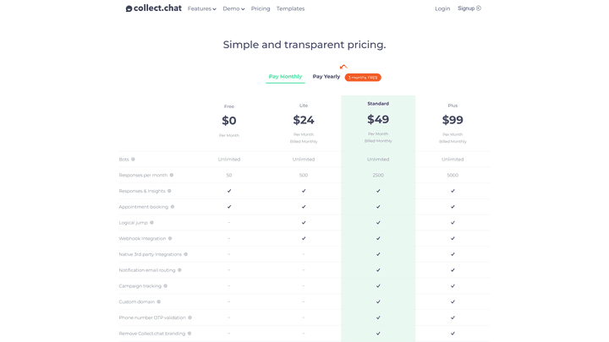
Task: Click info icon next to Appointment booking
Action: [173, 207]
